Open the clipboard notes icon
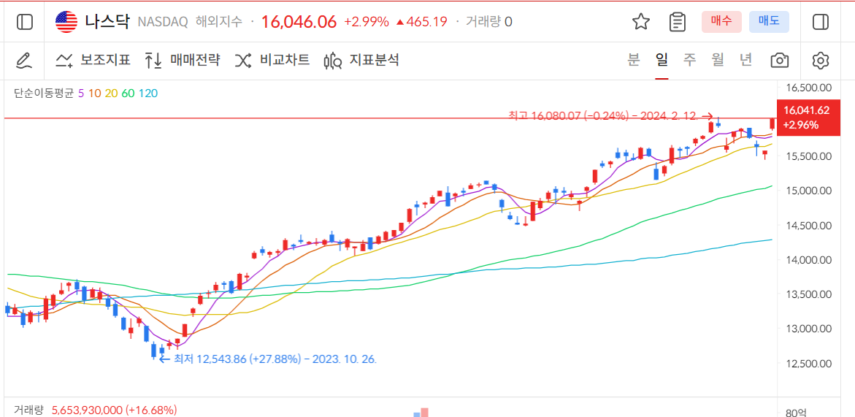The height and width of the screenshot is (417, 855). tap(678, 22)
